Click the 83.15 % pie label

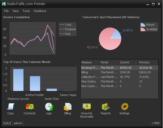92,47
